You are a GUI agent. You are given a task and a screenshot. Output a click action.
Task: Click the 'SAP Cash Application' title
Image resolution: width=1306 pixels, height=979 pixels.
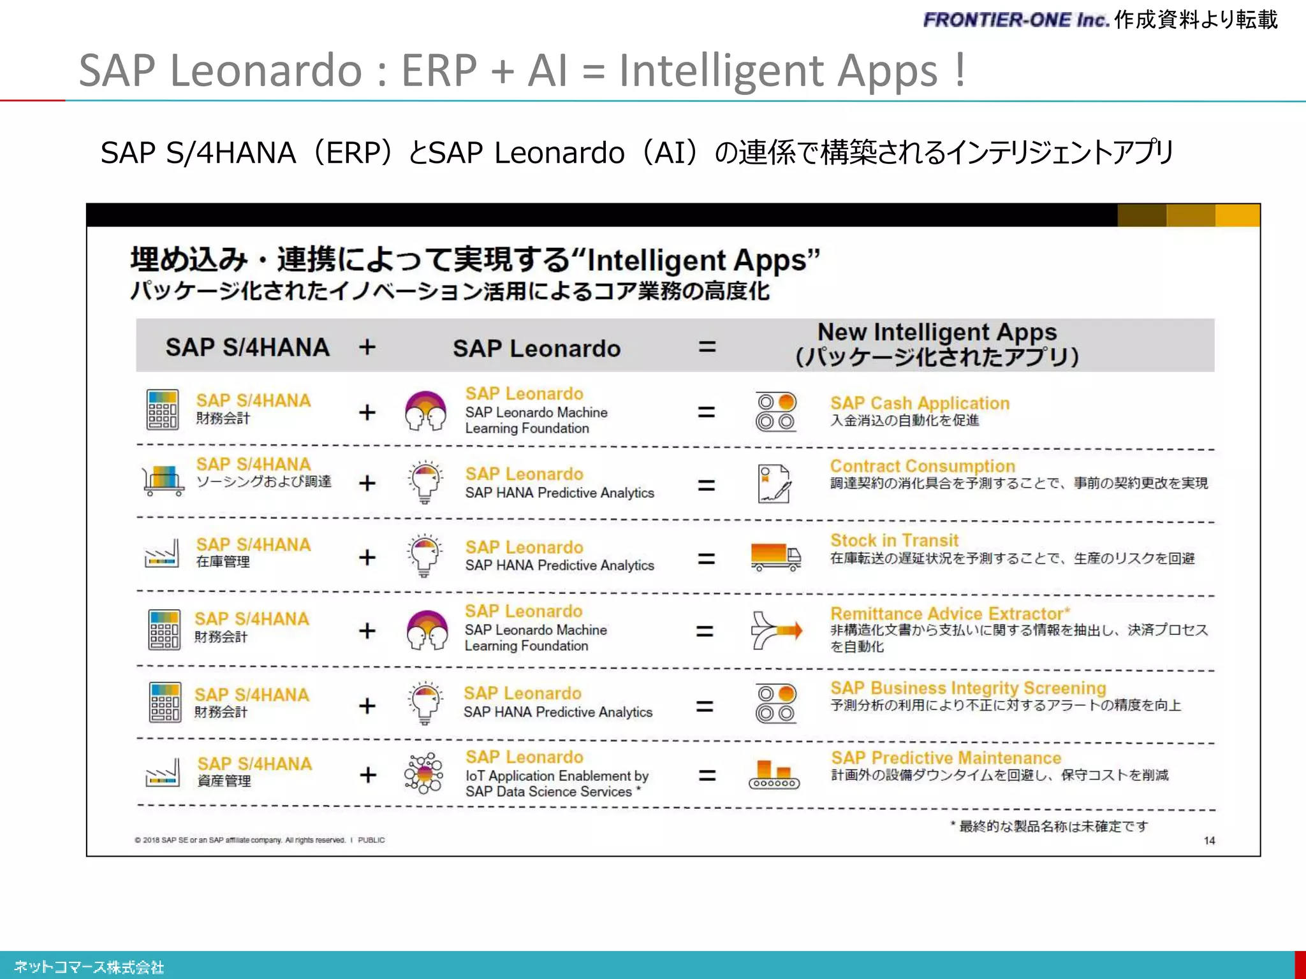click(920, 403)
